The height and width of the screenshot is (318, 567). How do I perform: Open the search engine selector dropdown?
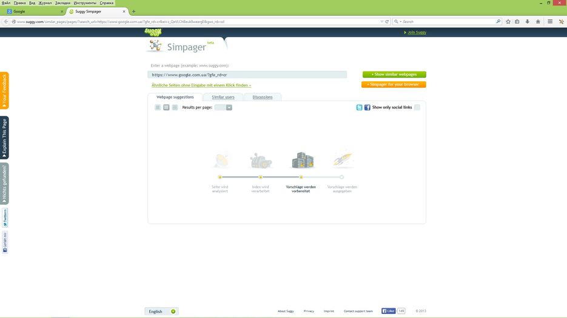point(398,22)
